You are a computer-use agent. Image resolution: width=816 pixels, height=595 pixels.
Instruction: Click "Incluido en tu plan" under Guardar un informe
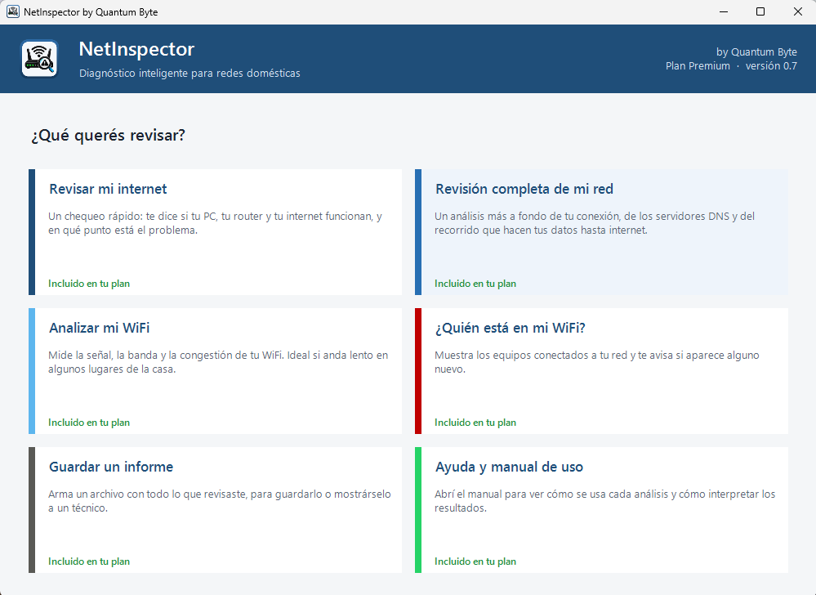point(89,561)
